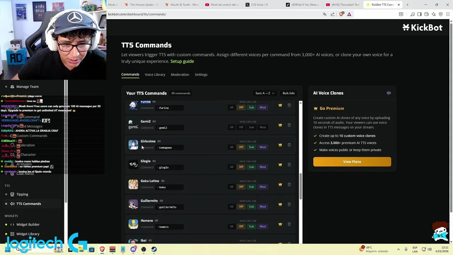The image size is (453, 255).
Task: Switch to the Commands tab
Action: tap(130, 74)
